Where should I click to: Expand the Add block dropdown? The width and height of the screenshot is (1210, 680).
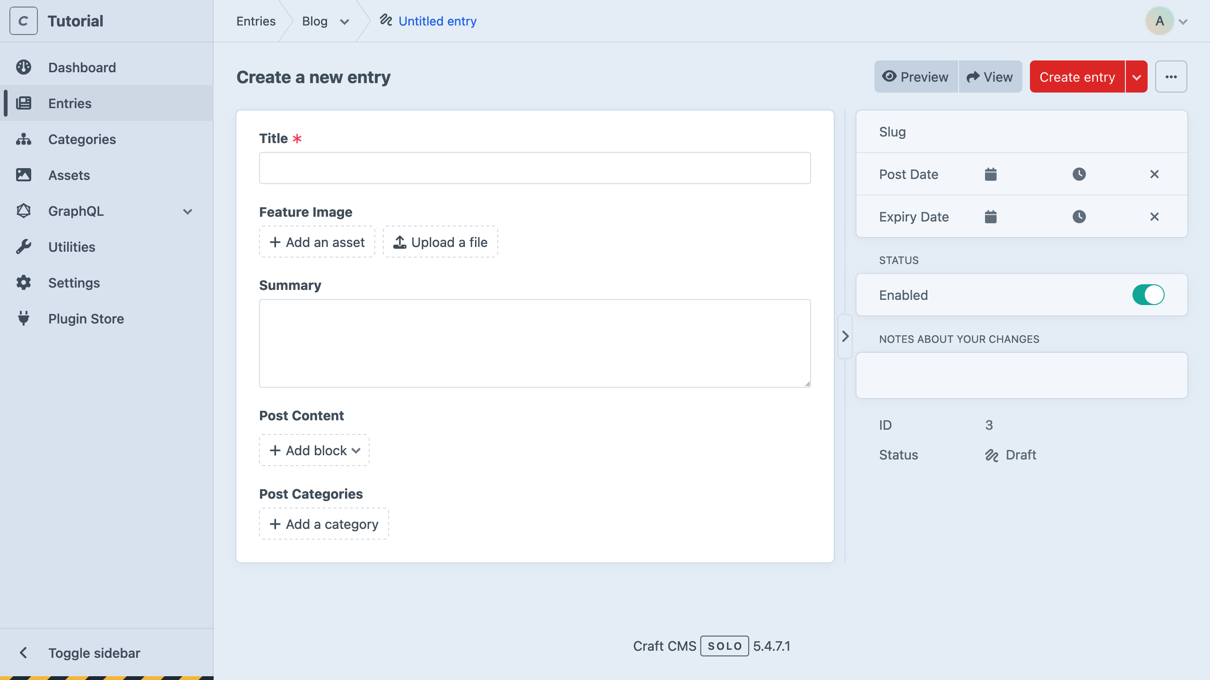click(x=313, y=450)
